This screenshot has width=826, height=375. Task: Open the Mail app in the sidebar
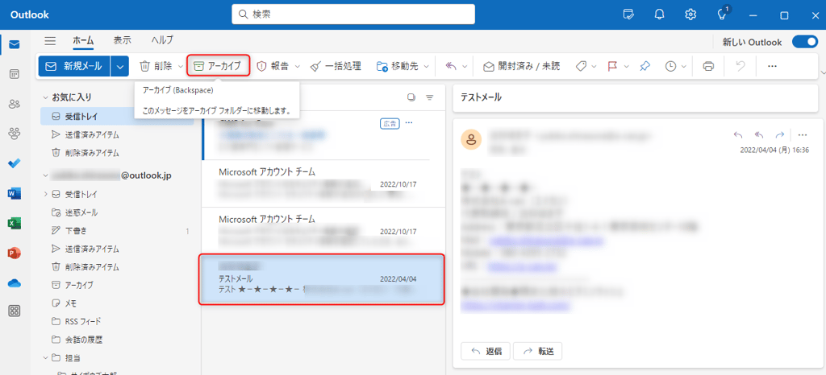tap(15, 44)
